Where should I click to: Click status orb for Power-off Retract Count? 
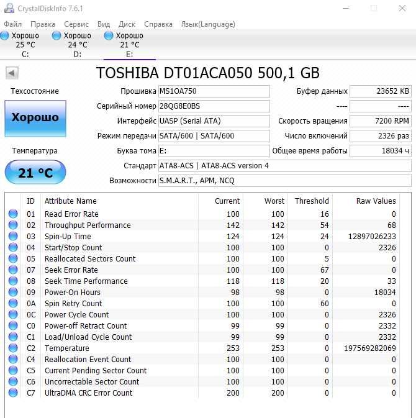click(x=13, y=325)
